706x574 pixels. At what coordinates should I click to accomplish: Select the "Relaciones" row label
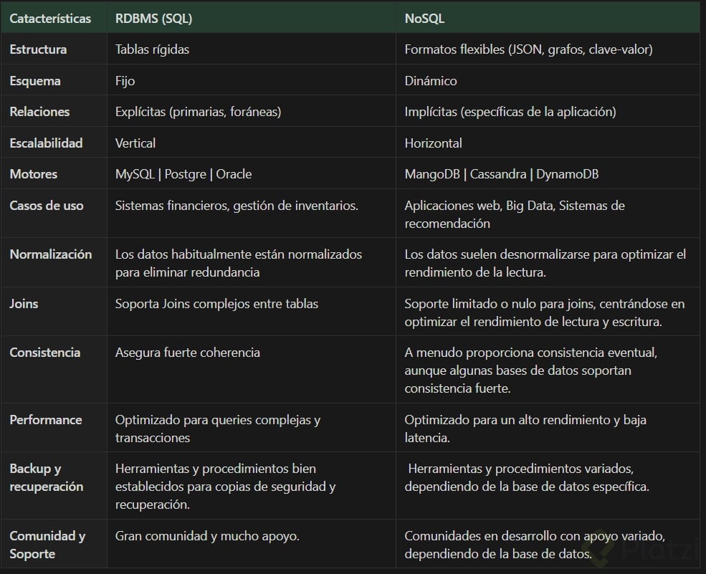point(39,112)
